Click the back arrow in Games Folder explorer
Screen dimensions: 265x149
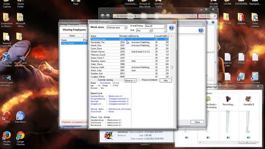point(103,16)
